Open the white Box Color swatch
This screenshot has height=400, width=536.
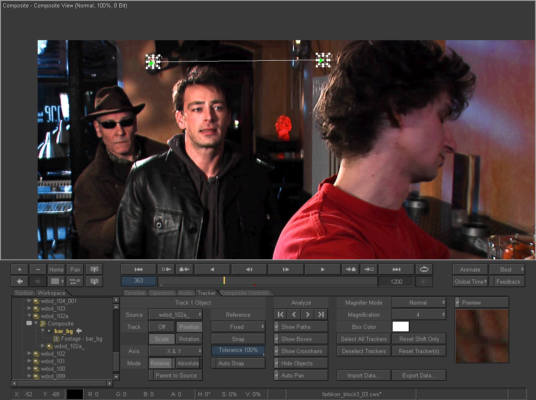coord(400,327)
